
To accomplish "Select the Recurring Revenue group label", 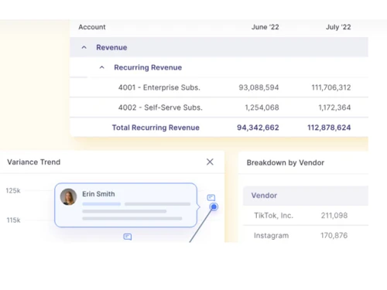I will pos(148,67).
